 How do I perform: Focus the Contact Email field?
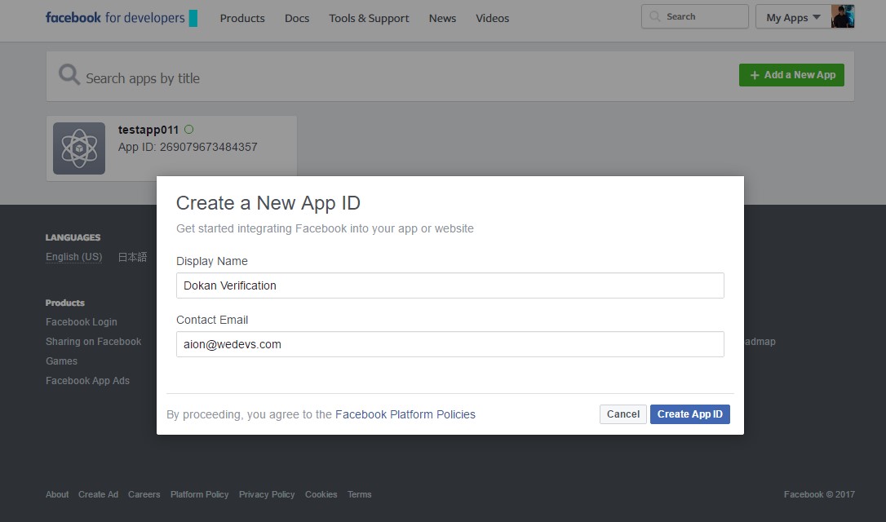pyautogui.click(x=450, y=344)
